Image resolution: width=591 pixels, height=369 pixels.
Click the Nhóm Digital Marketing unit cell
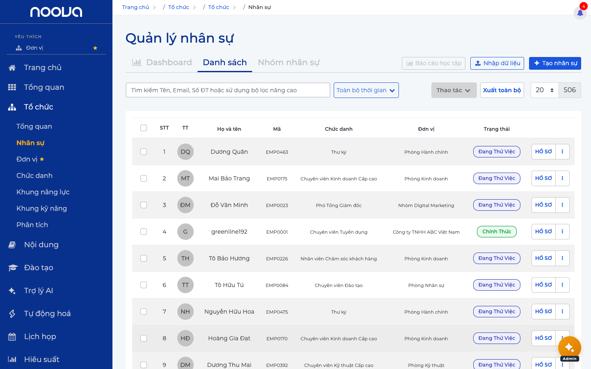[426, 205]
